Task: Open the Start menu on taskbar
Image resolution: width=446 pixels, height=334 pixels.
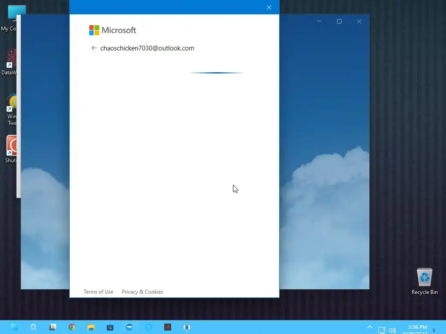Action: tap(14, 327)
